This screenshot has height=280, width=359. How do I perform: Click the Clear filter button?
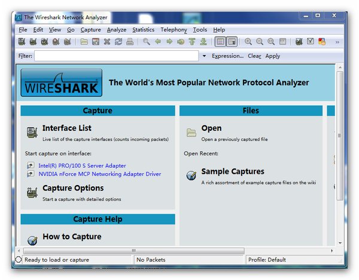pyautogui.click(x=254, y=56)
